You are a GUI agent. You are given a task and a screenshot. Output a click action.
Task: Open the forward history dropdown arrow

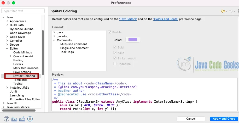[234, 11]
